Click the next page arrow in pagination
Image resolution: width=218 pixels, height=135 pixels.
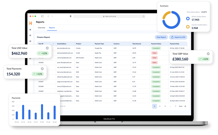pos(185,106)
